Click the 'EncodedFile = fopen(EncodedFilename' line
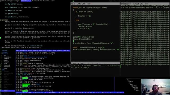This screenshot has width=170, height=95. pyautogui.click(x=93, y=43)
